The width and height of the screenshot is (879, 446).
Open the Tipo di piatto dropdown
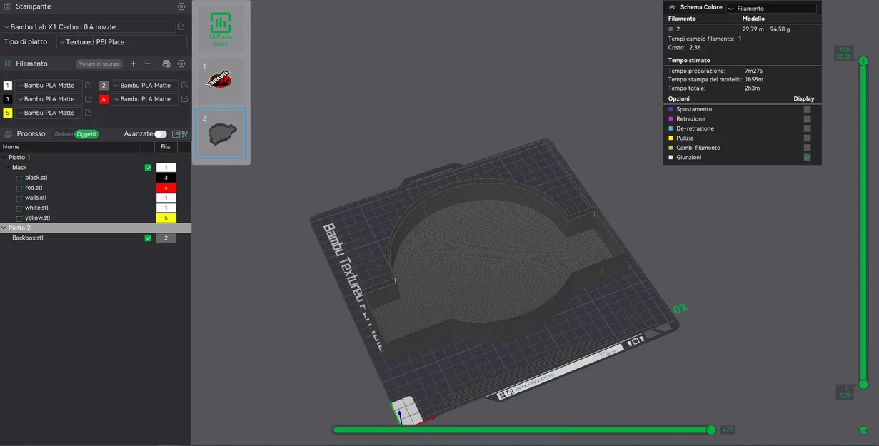click(121, 42)
